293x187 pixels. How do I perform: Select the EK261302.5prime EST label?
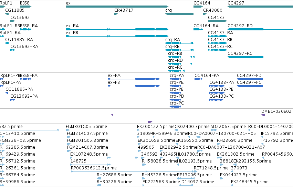tap(236, 155)
